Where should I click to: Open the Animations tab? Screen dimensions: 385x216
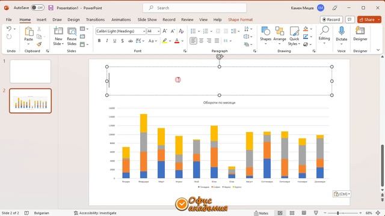(x=121, y=20)
